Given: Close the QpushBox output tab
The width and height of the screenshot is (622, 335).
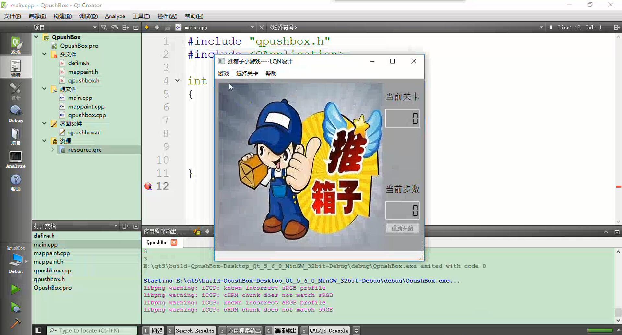Looking at the screenshot, I should (x=174, y=242).
